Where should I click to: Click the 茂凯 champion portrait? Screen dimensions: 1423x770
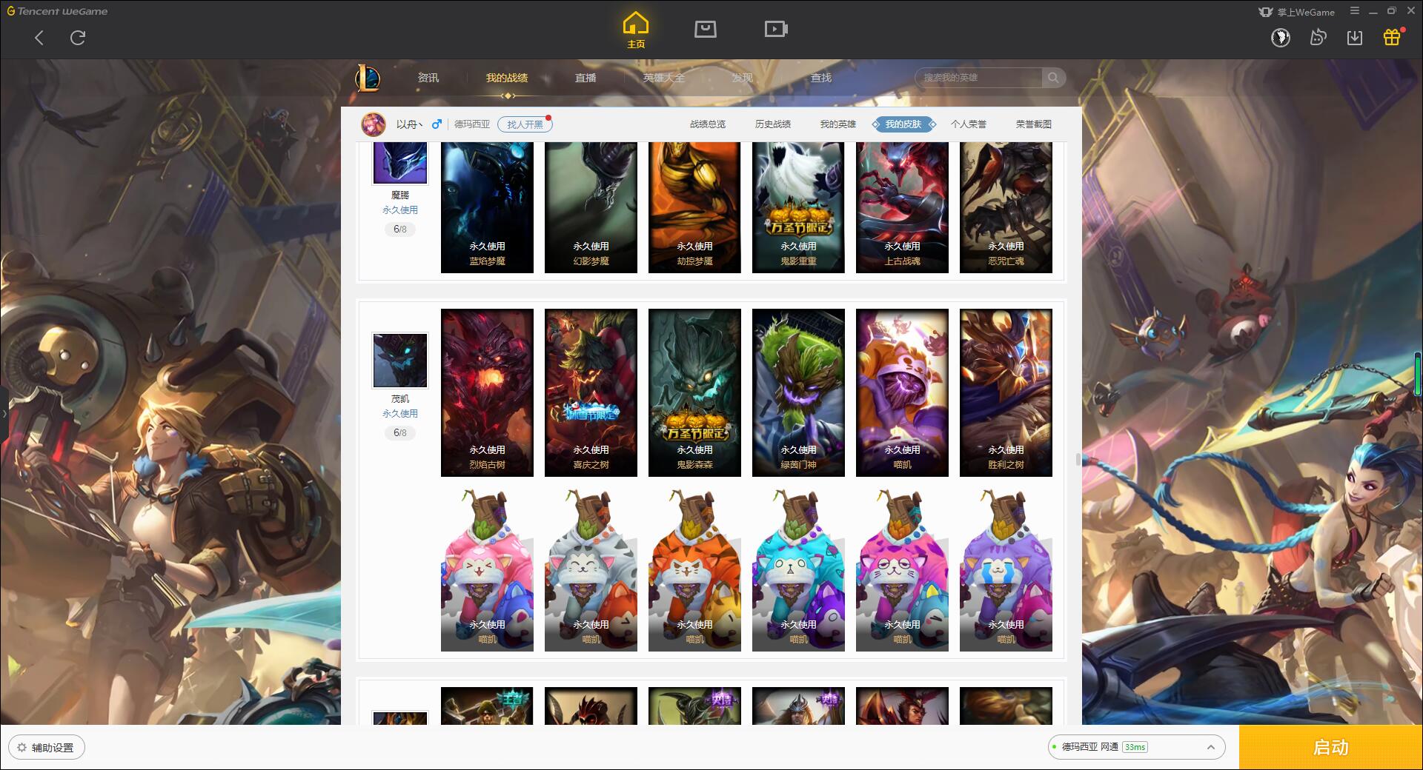[x=400, y=361]
